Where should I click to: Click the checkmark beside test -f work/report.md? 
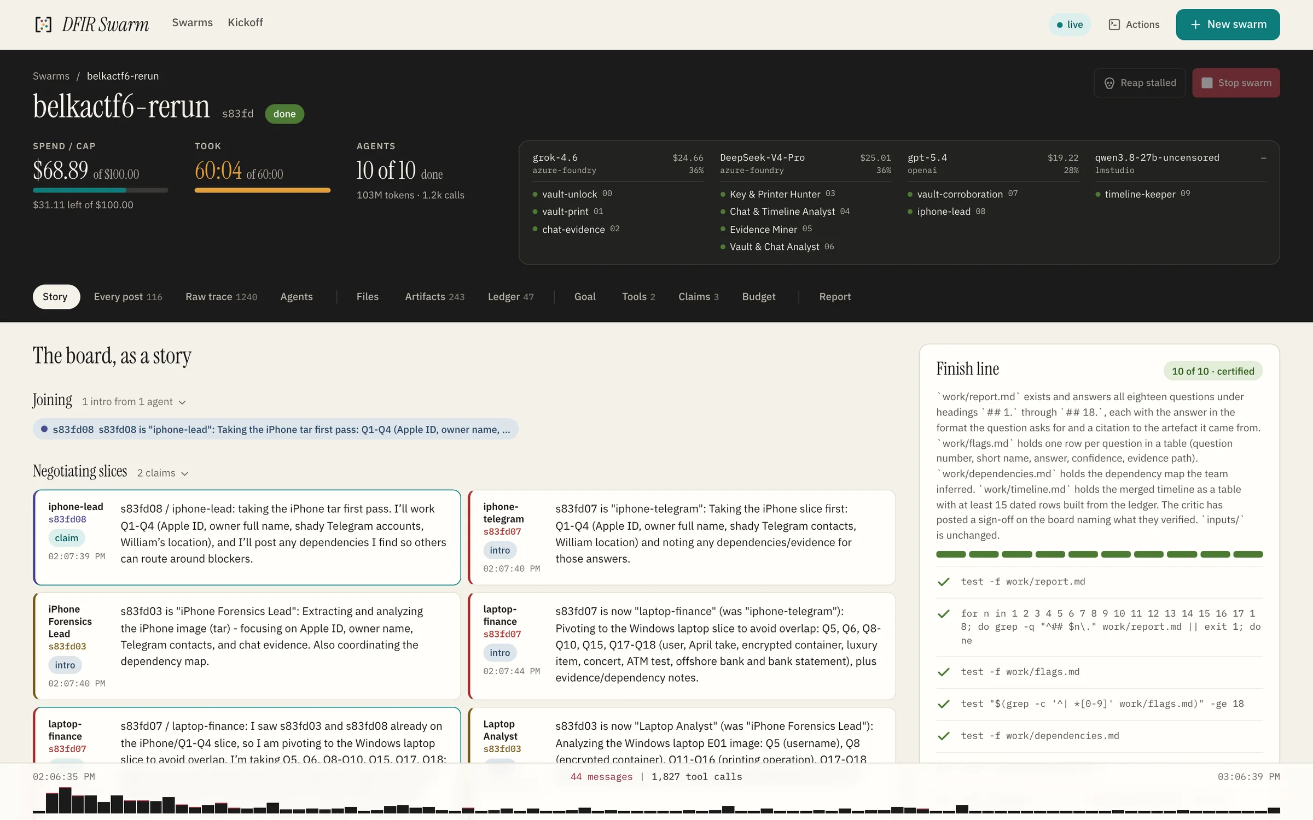point(943,582)
